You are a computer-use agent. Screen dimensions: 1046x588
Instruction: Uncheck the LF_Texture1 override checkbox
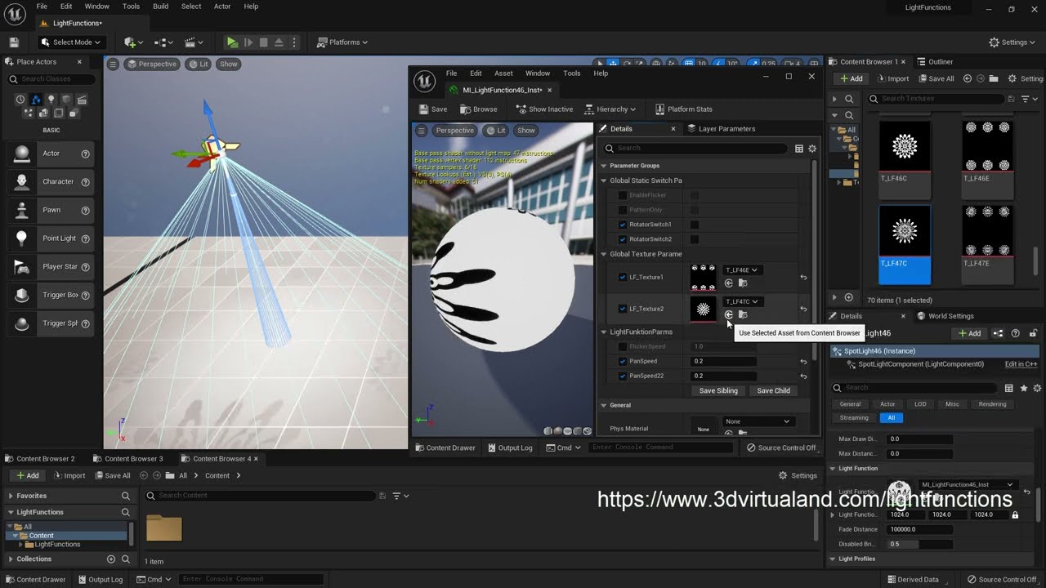point(623,277)
